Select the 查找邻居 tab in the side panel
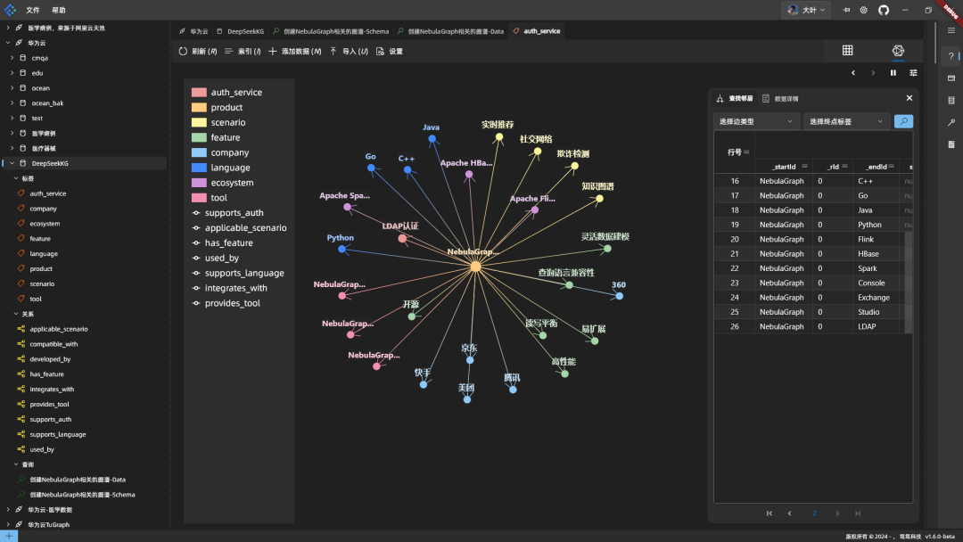Screen dimensions: 963x542 coord(735,98)
